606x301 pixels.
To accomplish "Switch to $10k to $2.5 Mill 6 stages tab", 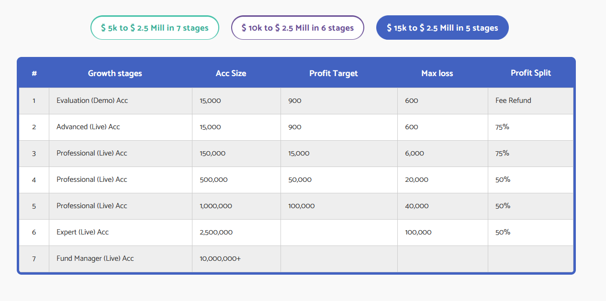I will [297, 28].
